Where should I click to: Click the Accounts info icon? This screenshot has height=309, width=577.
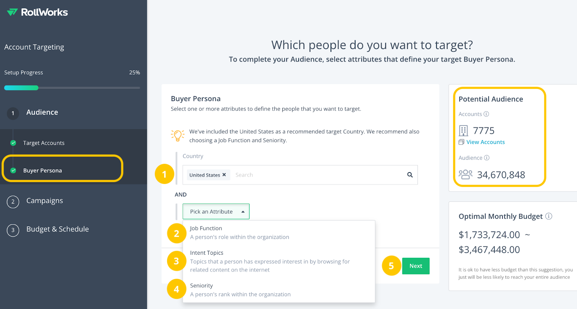tap(486, 114)
